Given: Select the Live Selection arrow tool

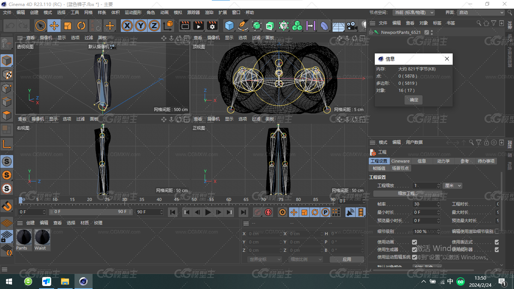Looking at the screenshot, I should (41, 26).
